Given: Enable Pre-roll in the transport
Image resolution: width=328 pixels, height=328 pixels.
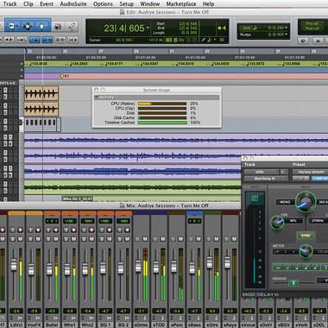Looking at the screenshot, I should pyautogui.click(x=312, y=23).
